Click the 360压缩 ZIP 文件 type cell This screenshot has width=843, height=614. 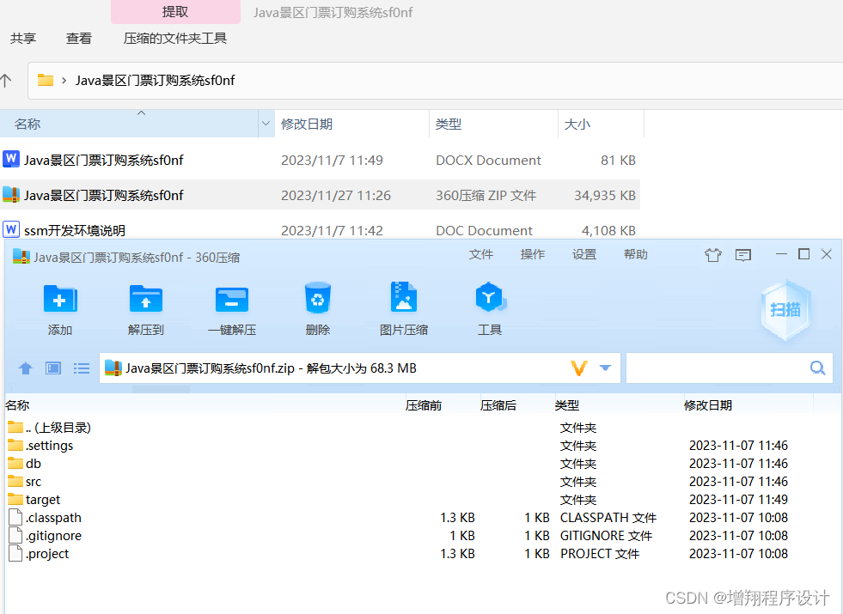click(486, 196)
